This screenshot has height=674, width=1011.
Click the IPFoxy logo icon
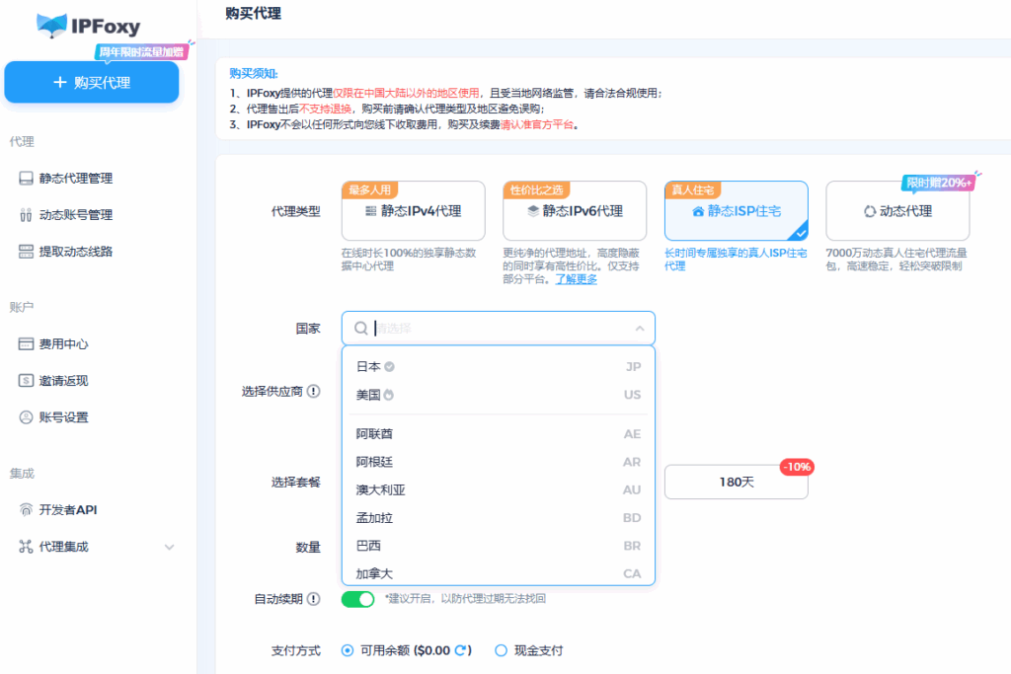50,27
